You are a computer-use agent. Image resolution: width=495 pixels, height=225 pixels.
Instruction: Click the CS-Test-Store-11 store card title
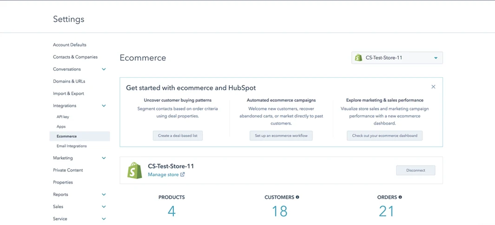(171, 166)
